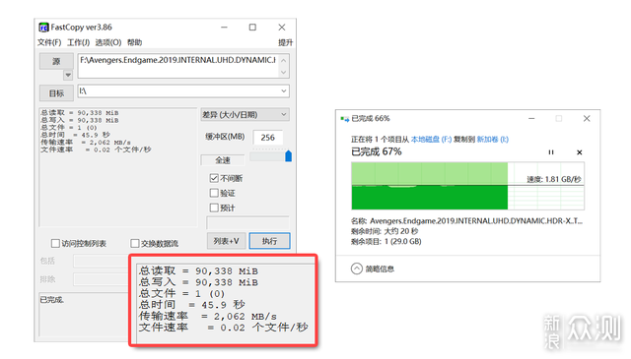Click the 列表+V button

(226, 241)
